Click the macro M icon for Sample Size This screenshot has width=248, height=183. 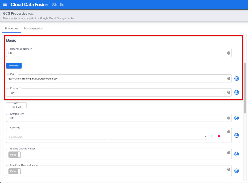(x=237, y=118)
